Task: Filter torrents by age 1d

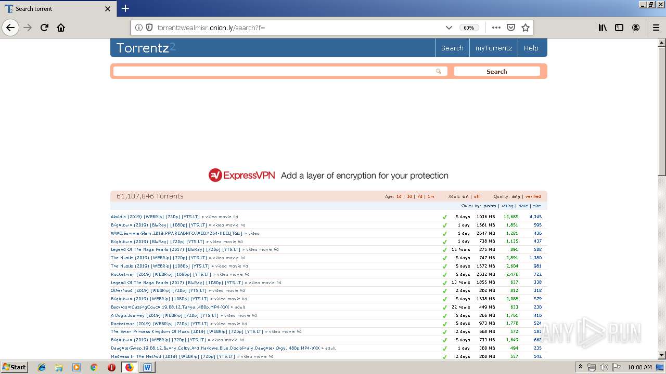Action: pyautogui.click(x=399, y=196)
